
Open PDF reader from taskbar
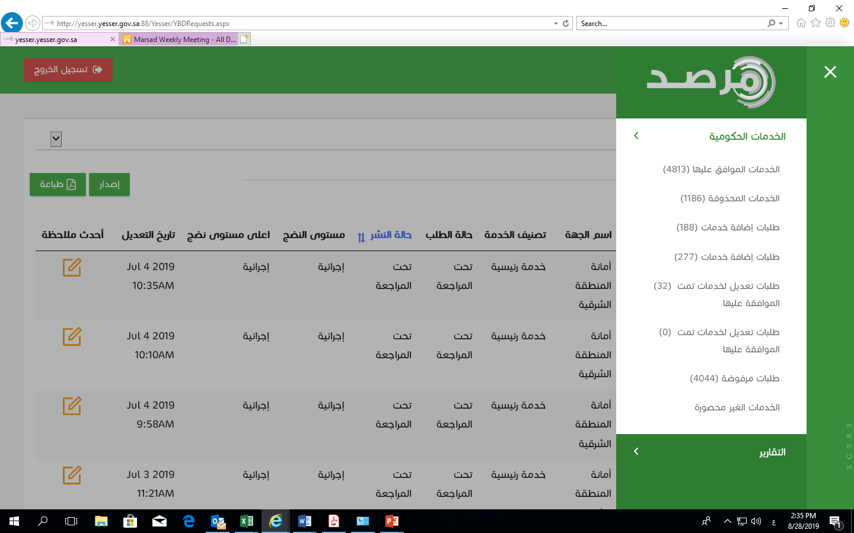334,521
